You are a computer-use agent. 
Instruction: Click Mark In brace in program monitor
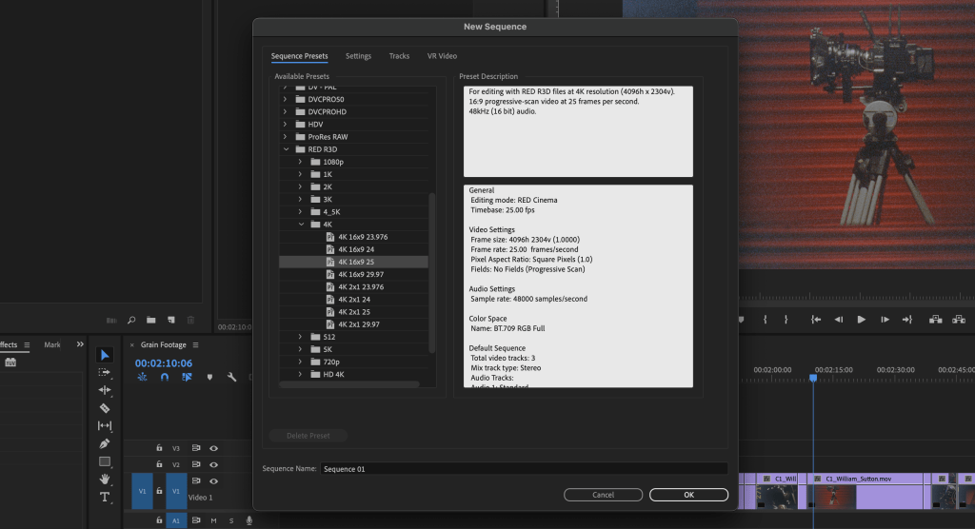point(765,320)
